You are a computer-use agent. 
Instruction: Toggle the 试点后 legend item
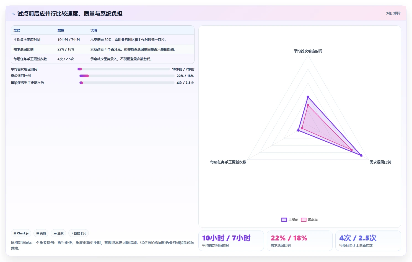[309, 219]
